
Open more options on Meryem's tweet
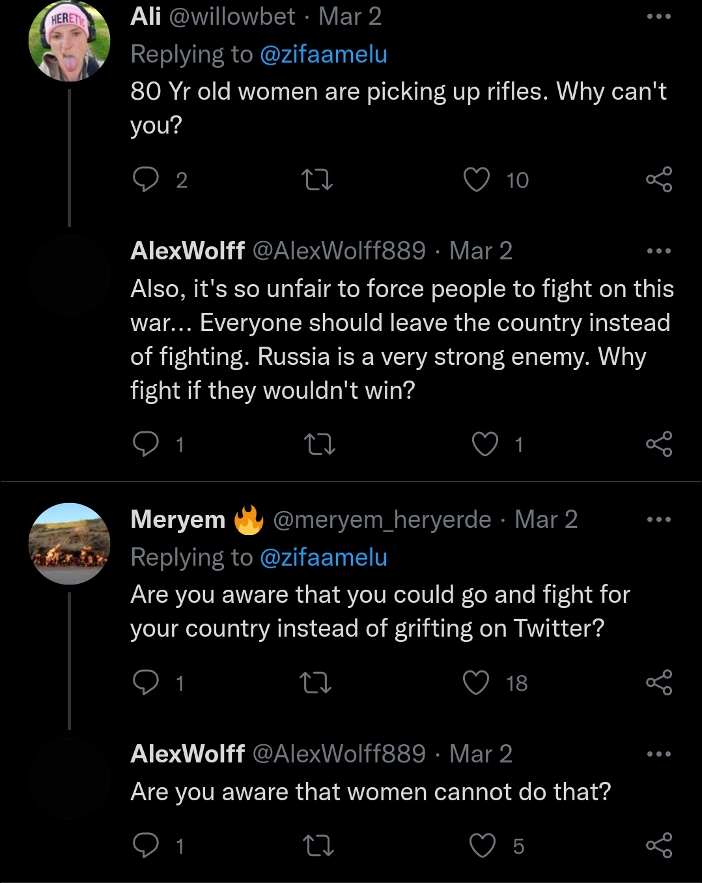(659, 519)
